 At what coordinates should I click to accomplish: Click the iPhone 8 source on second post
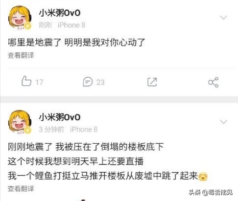(x=84, y=130)
